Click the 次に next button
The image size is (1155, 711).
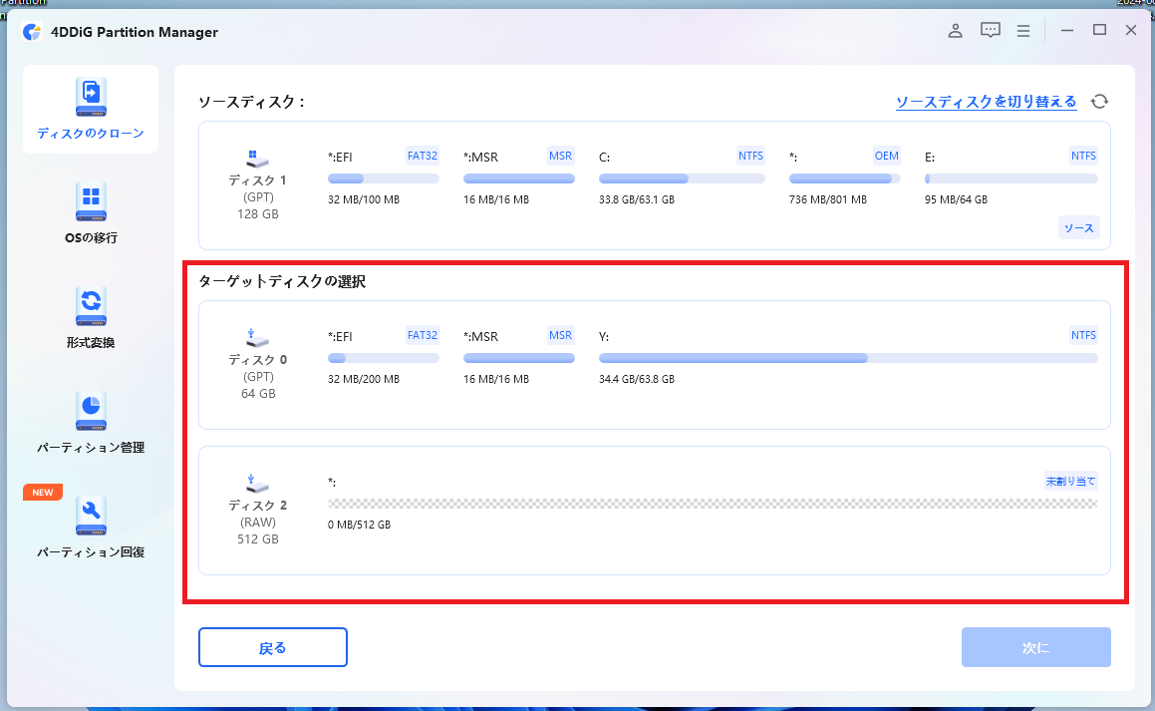1035,647
